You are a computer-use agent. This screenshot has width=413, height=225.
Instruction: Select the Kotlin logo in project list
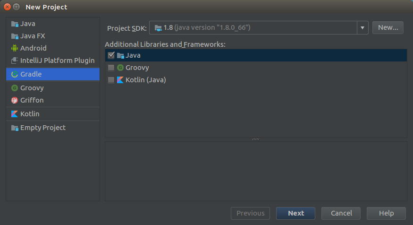15,114
